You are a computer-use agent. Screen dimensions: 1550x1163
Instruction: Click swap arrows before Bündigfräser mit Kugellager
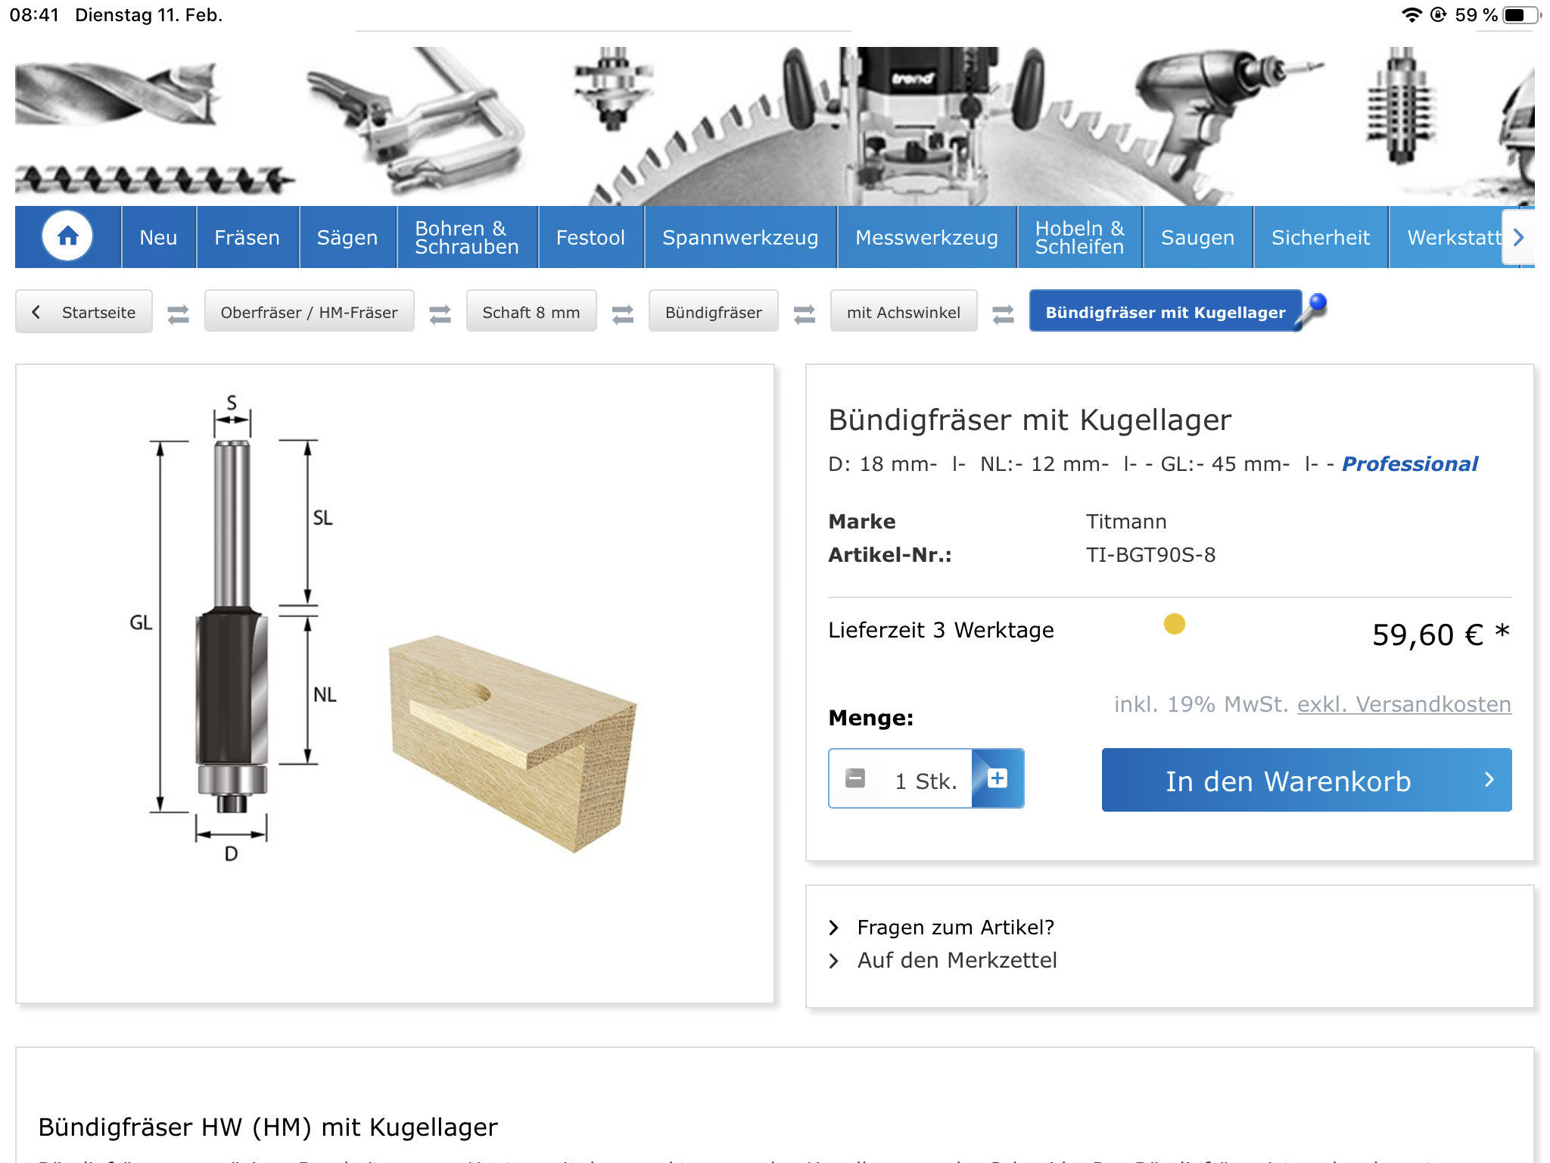1004,313
